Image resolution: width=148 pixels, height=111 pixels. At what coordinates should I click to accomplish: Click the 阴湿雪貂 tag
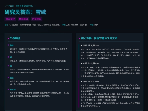[x=37, y=19]
